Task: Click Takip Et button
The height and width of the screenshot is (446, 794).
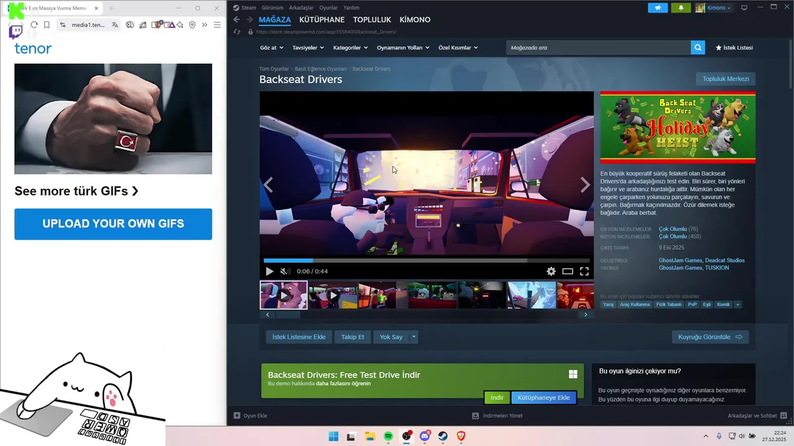Action: point(352,337)
